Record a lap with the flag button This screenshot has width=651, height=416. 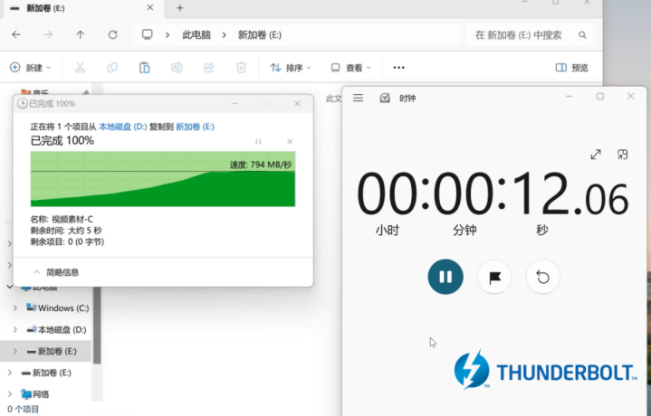point(494,277)
